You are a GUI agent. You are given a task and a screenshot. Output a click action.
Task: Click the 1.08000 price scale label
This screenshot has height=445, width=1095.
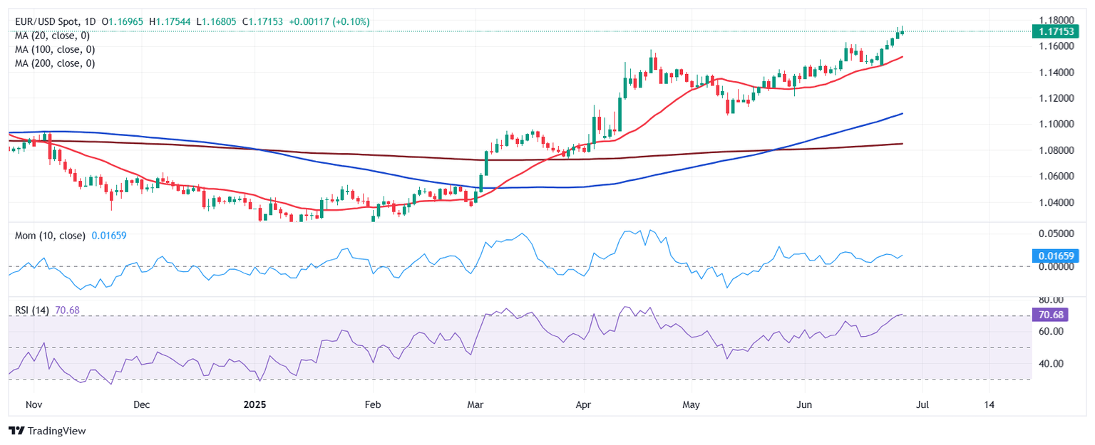tap(1054, 150)
